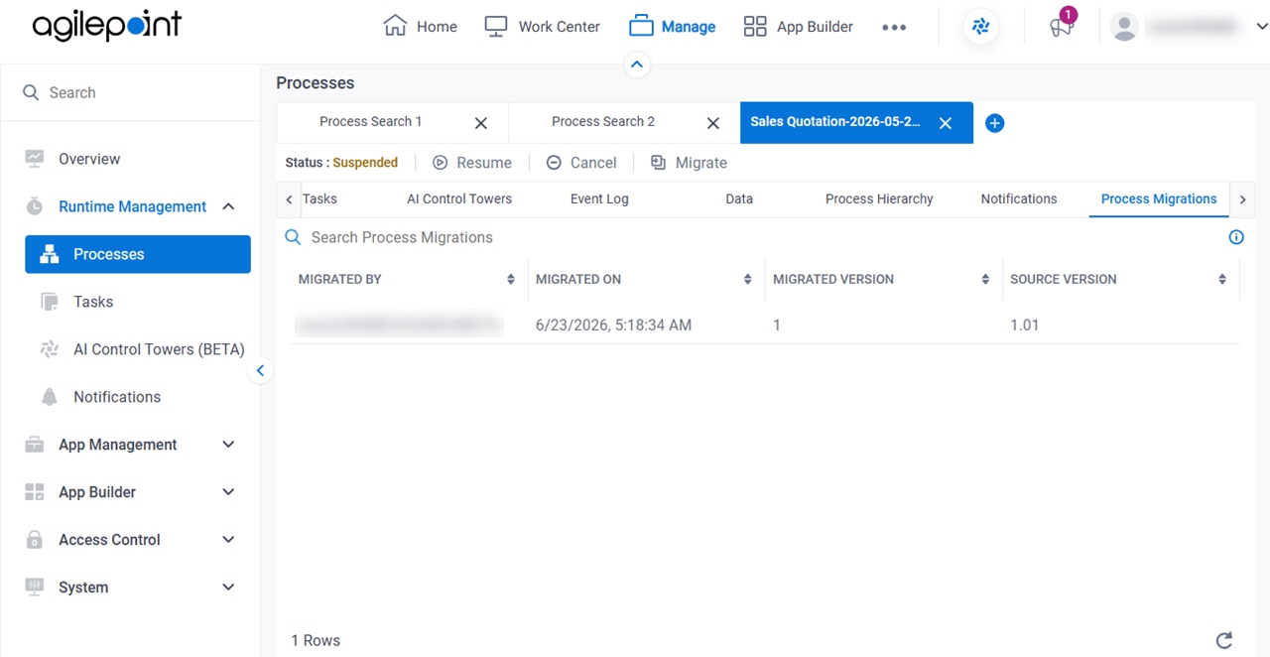Click the user profile avatar

pyautogui.click(x=1124, y=28)
